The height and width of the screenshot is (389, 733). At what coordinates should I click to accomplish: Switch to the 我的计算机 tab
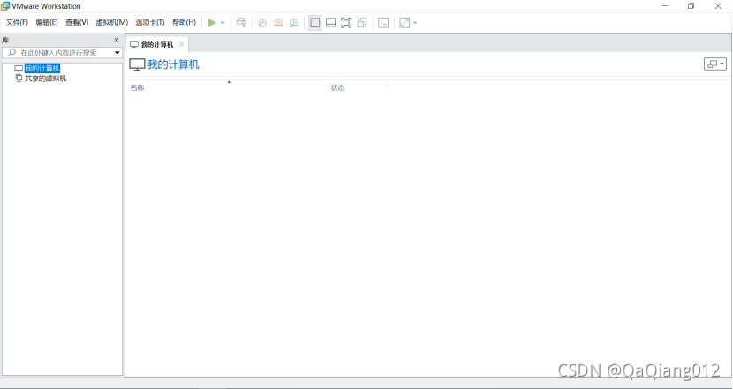[x=157, y=44]
